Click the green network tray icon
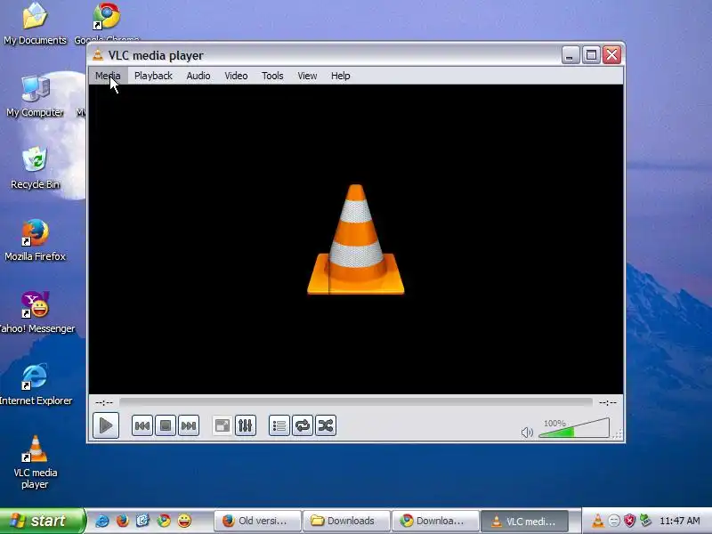 645,521
